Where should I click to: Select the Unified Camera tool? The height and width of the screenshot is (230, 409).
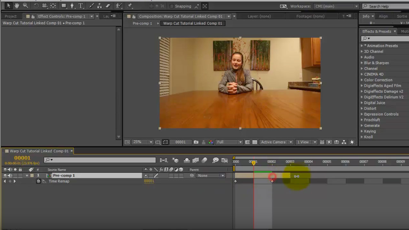(45, 6)
